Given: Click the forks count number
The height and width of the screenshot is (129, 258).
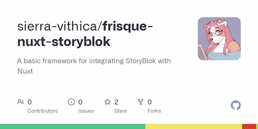Looking at the screenshot, I should coord(150,102).
